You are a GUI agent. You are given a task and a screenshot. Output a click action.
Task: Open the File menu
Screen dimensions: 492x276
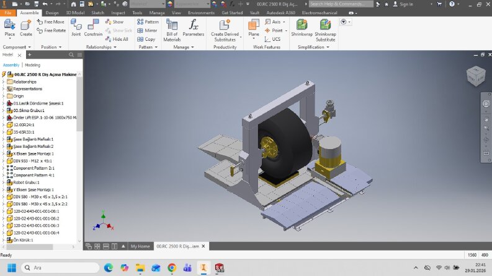tap(8, 13)
